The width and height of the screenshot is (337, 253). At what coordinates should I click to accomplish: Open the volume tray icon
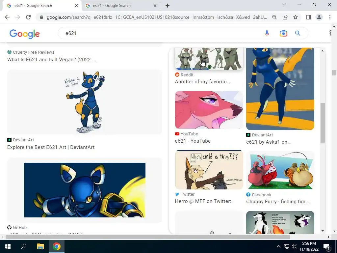pyautogui.click(x=294, y=246)
